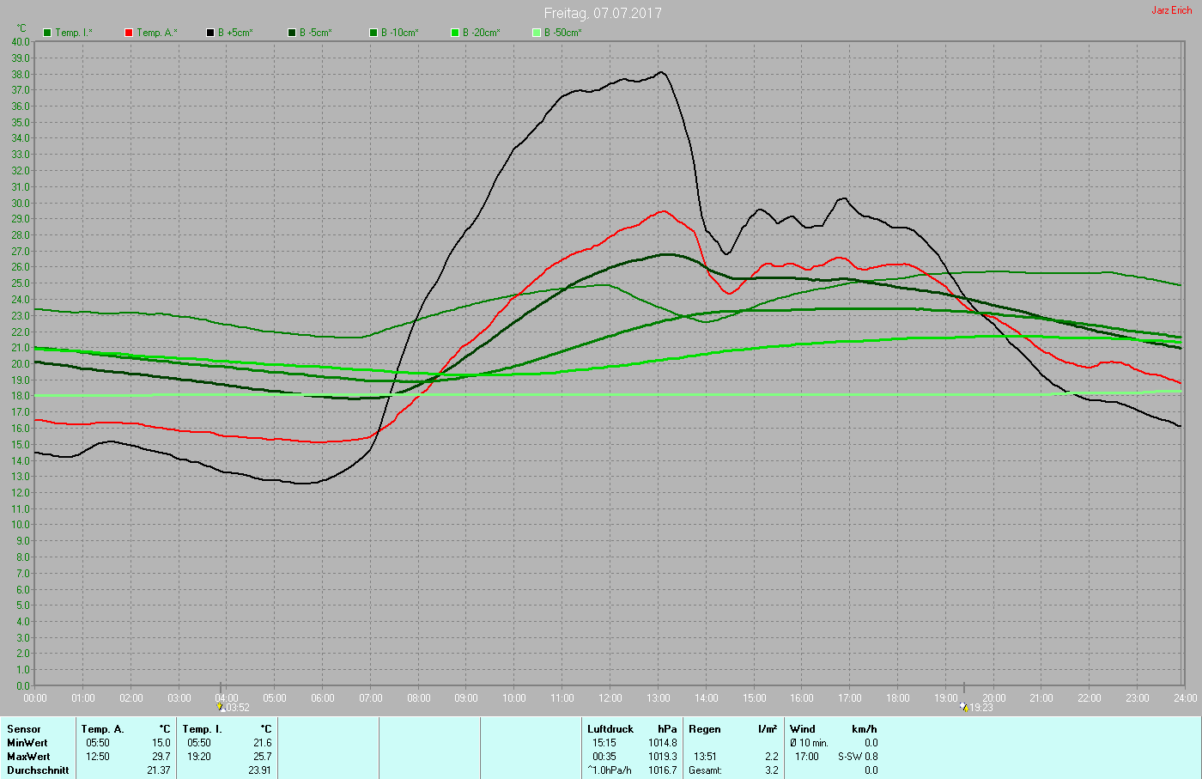Click the "Durchschnitt" row label
Screen dimensions: 1202x779
point(38,770)
